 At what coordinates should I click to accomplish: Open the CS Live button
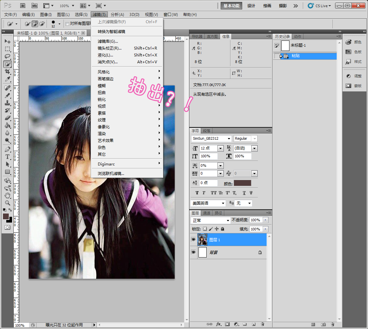[319, 6]
